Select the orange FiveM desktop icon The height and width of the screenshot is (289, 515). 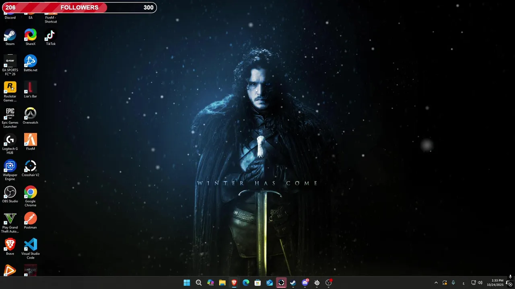coord(30,142)
